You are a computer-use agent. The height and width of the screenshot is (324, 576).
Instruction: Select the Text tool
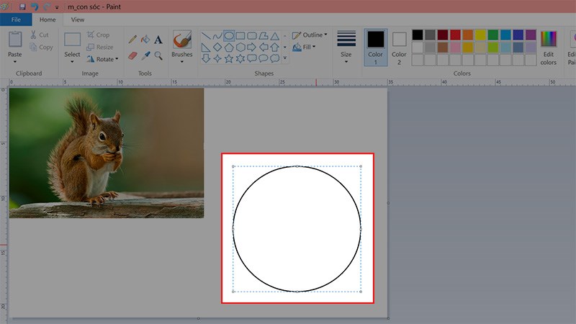point(158,40)
